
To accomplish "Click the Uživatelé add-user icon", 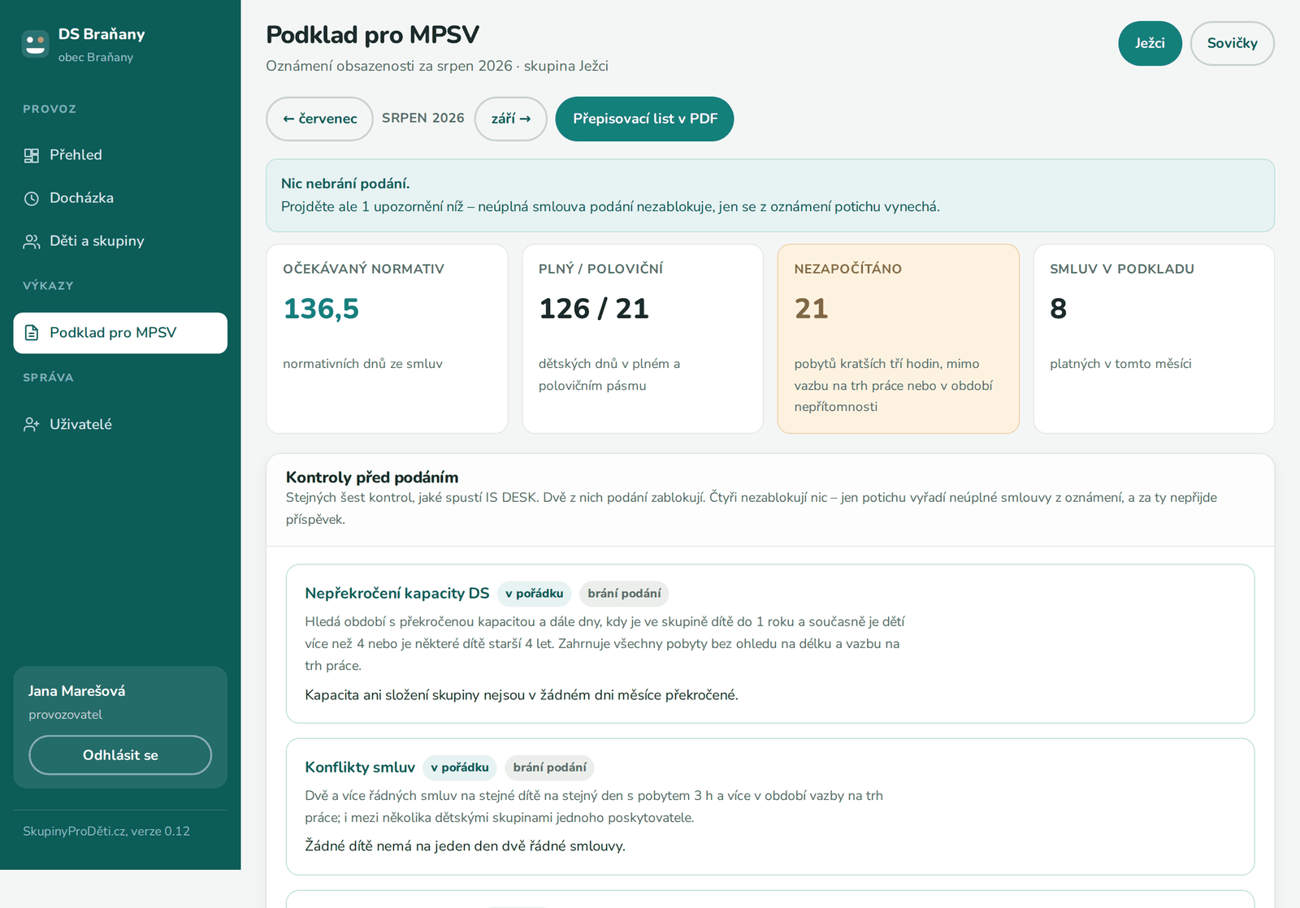I will [x=32, y=425].
